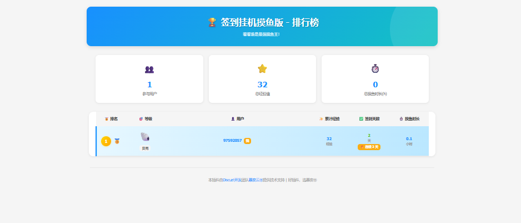
Task: Click the shell level icon above 贝壳
Action: (145, 137)
